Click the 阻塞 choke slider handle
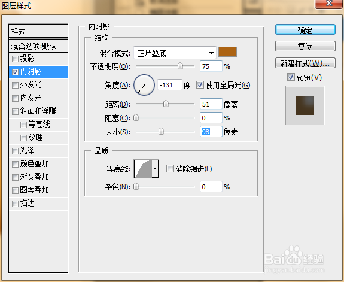The height and width of the screenshot is (282, 344). click(136, 118)
